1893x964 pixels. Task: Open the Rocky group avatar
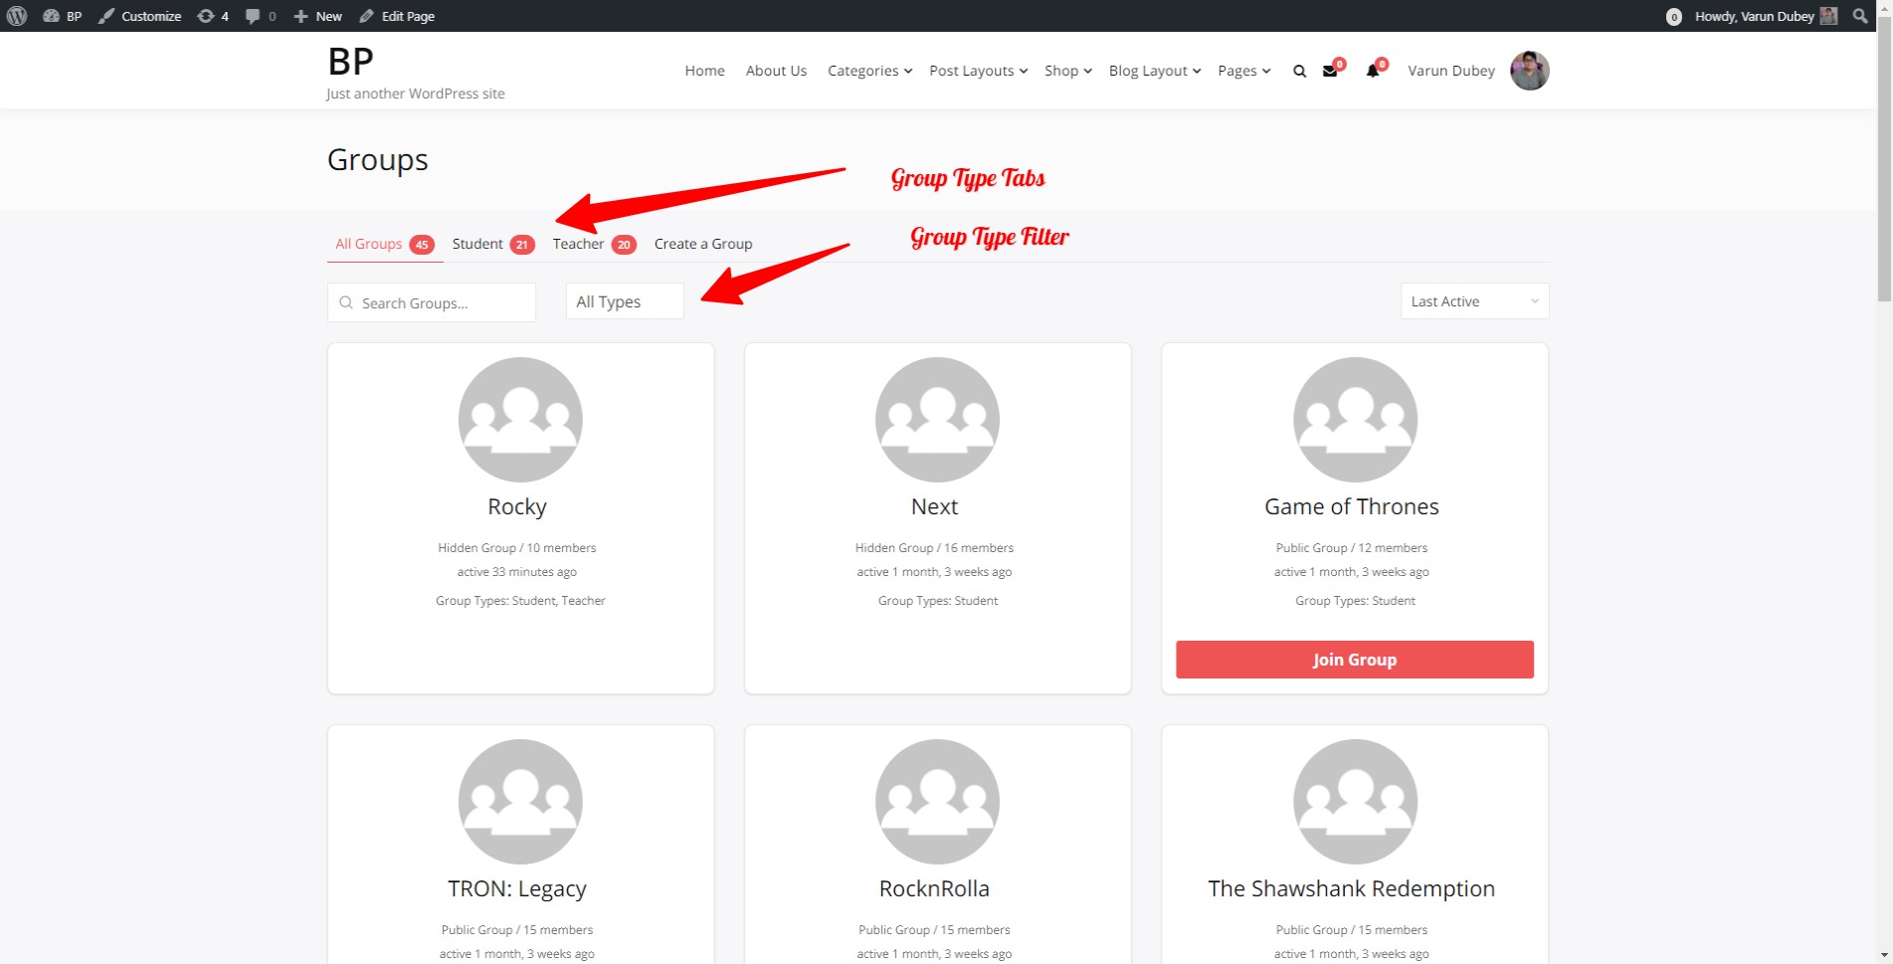point(520,420)
